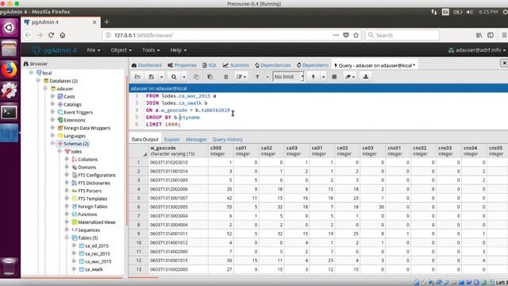Click the Delete trash icon in toolbar
This screenshot has width=508, height=286.
225,77
